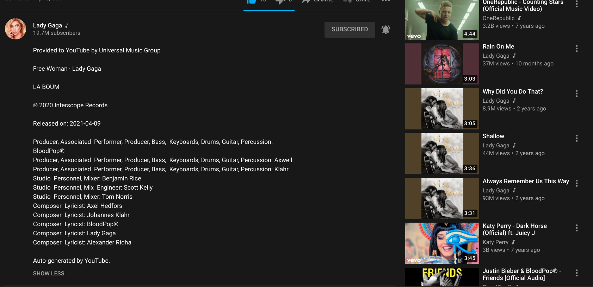Click '℗ 2020 Interscope Records' text

pos(70,105)
